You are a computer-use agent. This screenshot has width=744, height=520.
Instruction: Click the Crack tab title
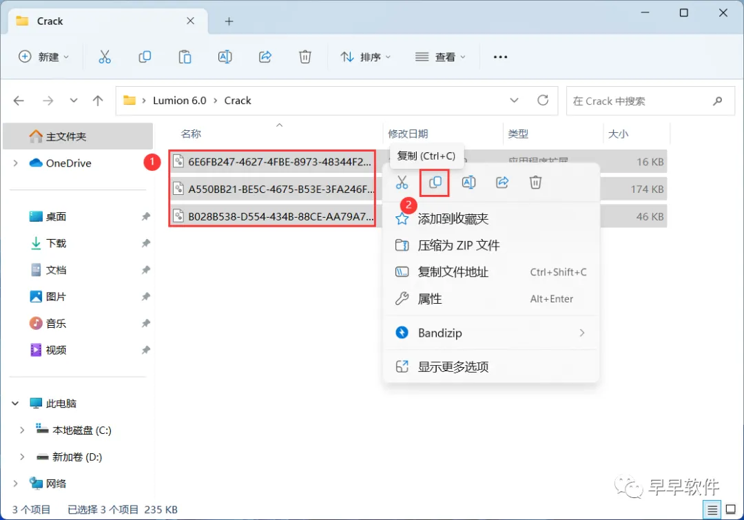[x=50, y=21]
